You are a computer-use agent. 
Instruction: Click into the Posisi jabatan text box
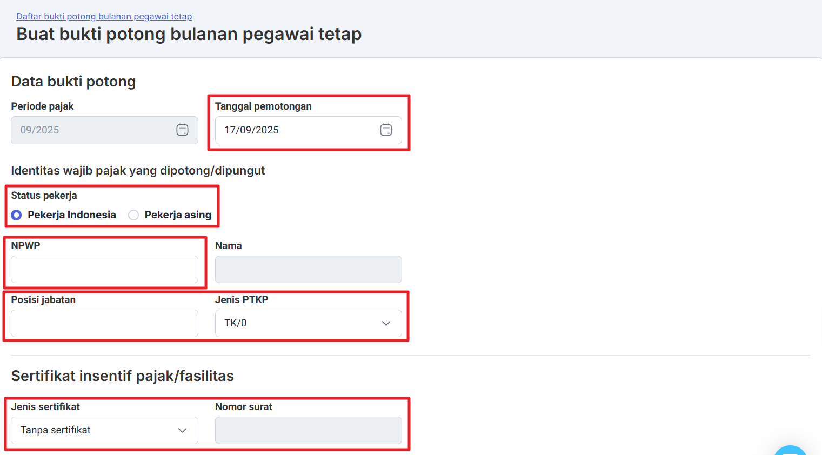[x=104, y=323]
